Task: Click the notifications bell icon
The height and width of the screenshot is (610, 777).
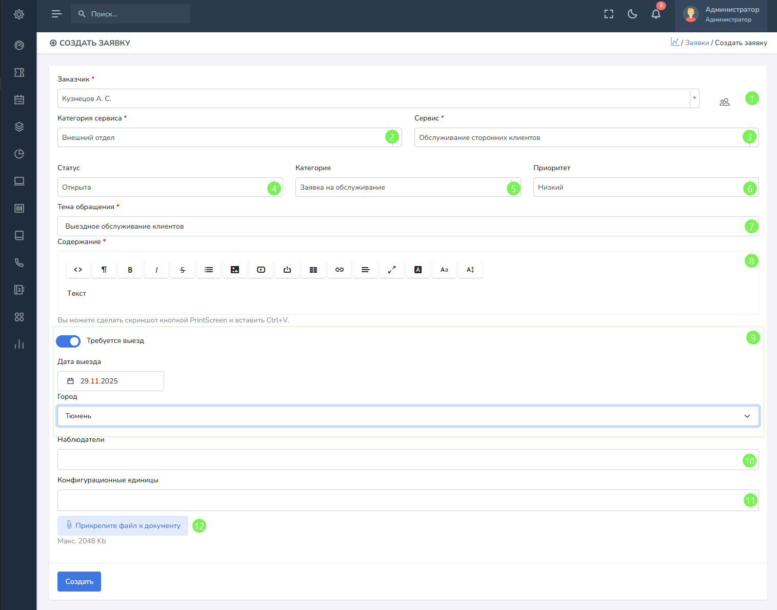Action: 656,14
